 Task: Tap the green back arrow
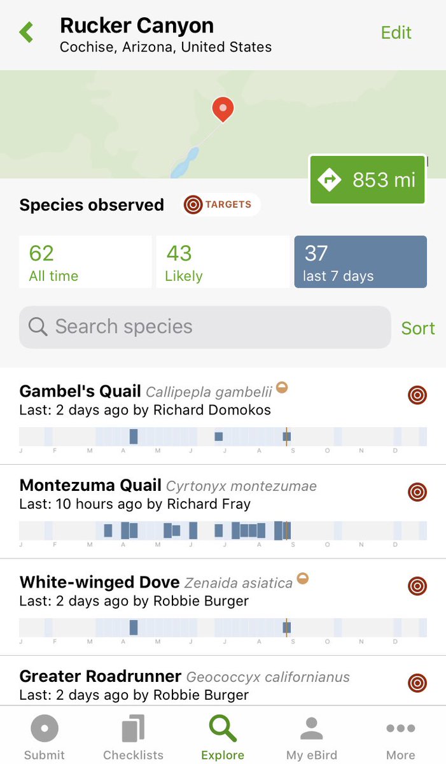pyautogui.click(x=26, y=32)
